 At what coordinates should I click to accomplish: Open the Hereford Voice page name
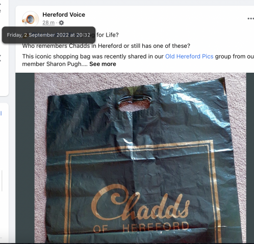point(64,15)
